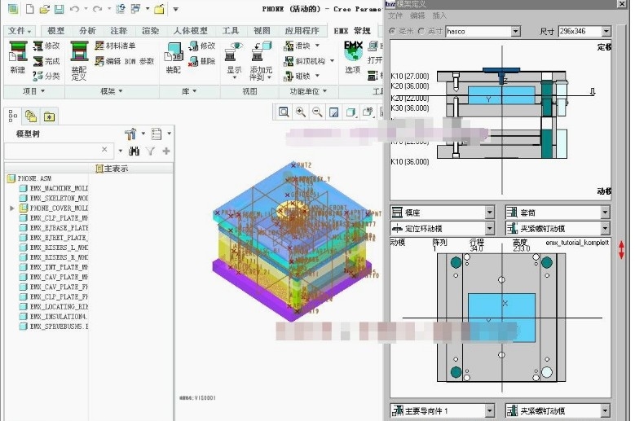
Task: Zoom in using the plus magnifier icon
Action: 301,112
